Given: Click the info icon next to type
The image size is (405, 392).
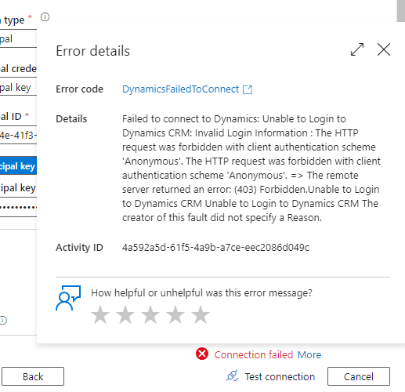Looking at the screenshot, I should pyautogui.click(x=45, y=17).
